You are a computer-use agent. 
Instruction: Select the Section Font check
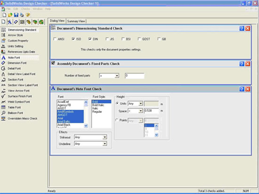(x=12, y=80)
